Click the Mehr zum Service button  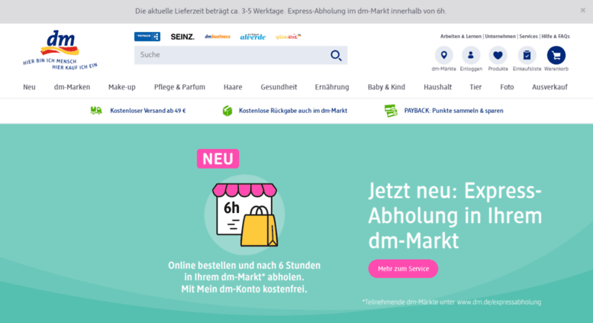[x=403, y=269]
